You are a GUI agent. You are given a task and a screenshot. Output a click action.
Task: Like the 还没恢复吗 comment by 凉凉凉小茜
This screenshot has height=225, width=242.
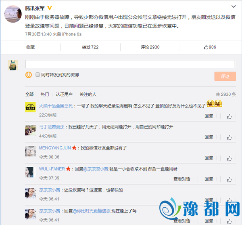pos(229,199)
